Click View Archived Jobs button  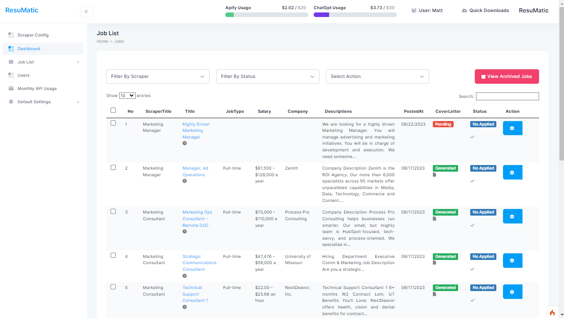coord(507,76)
